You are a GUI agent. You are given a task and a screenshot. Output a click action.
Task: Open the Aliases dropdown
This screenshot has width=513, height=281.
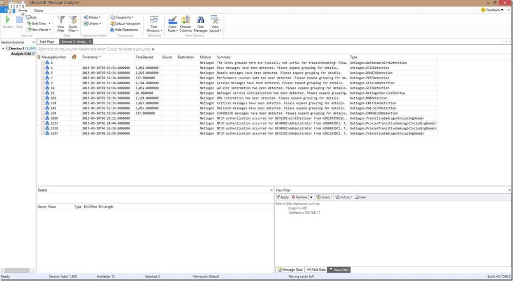coord(92,17)
